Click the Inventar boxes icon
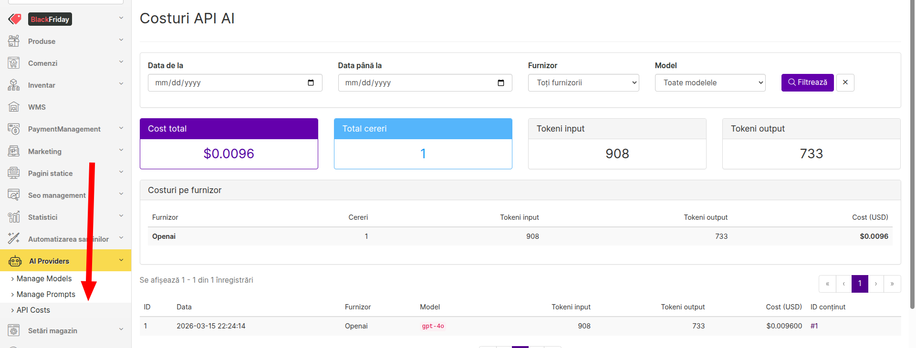 click(14, 85)
